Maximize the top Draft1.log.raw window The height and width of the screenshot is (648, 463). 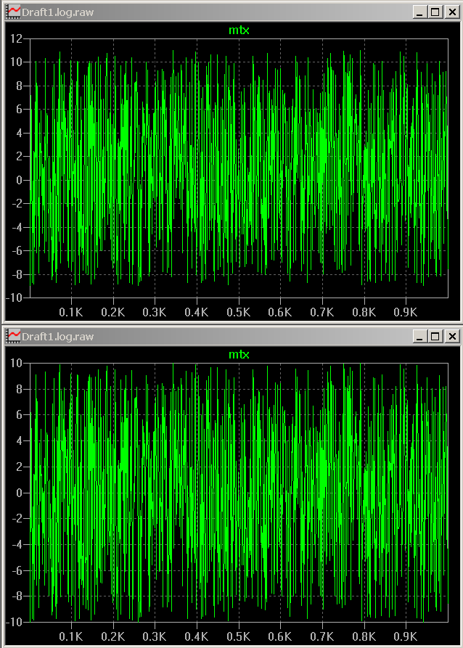pos(435,12)
